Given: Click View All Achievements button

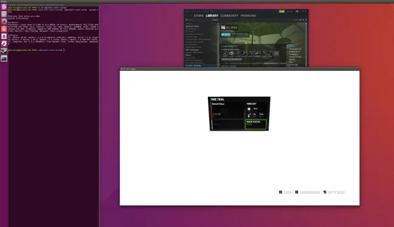Looking at the screenshot, I should point(232,59).
